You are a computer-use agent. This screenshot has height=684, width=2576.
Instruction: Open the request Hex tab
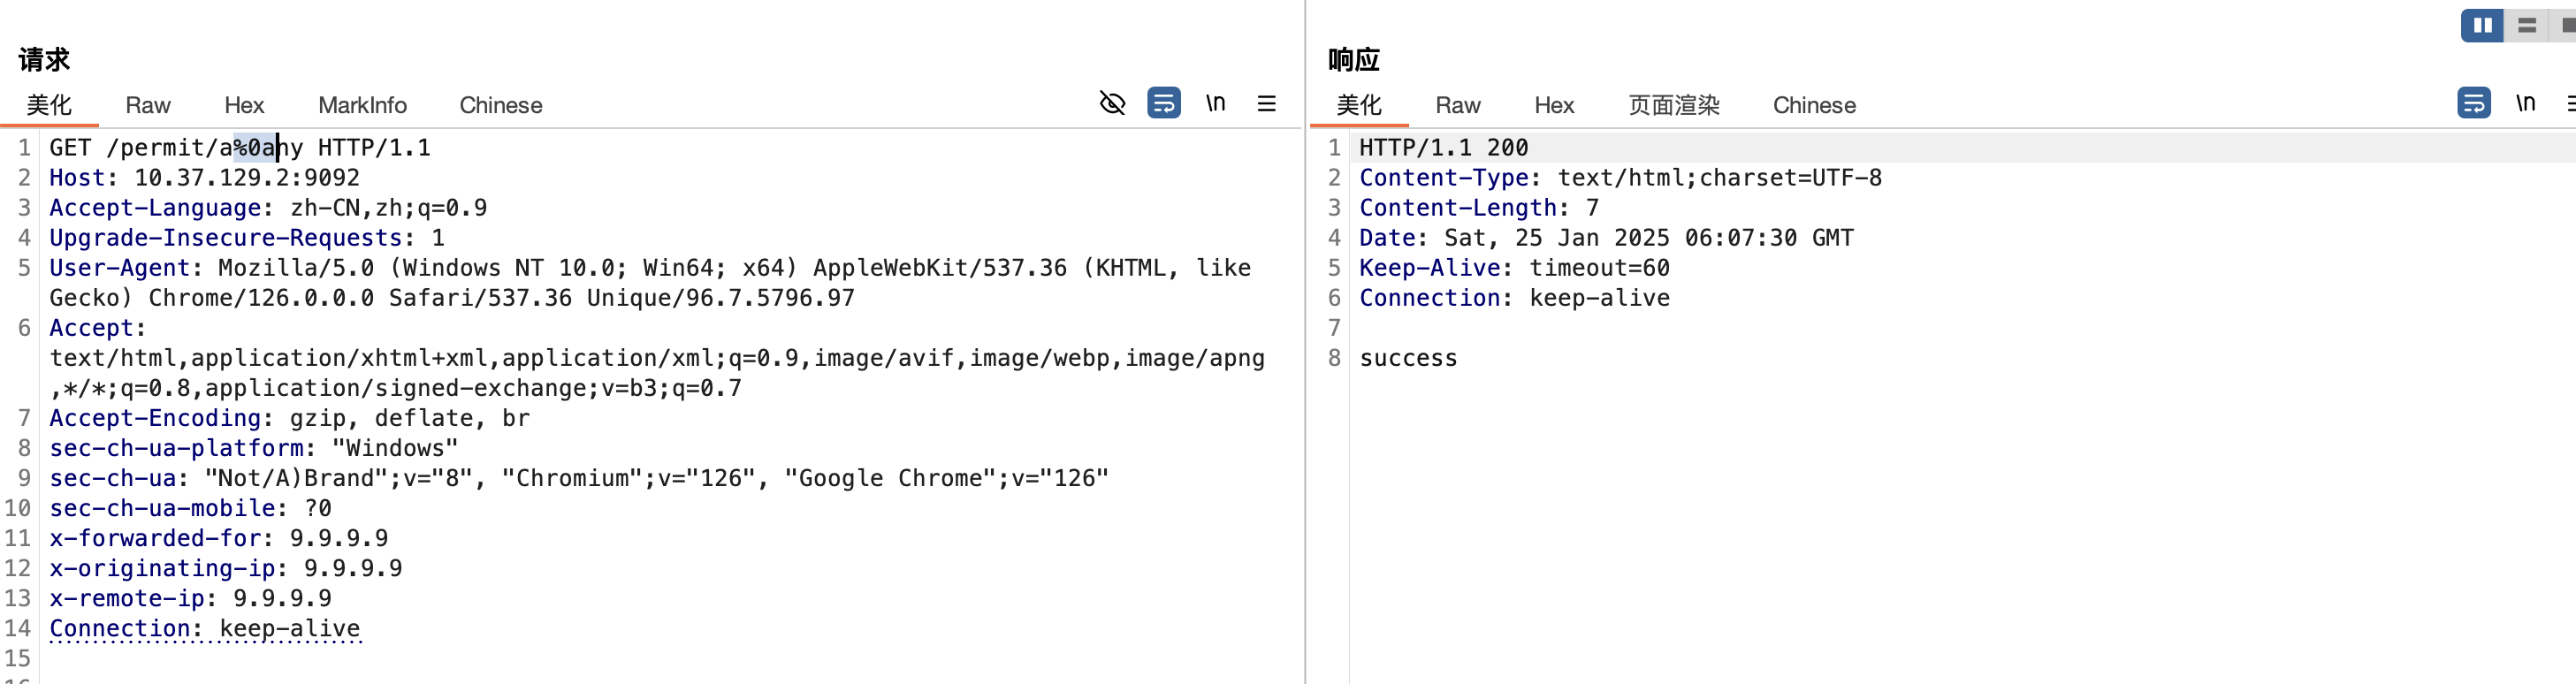pos(244,105)
